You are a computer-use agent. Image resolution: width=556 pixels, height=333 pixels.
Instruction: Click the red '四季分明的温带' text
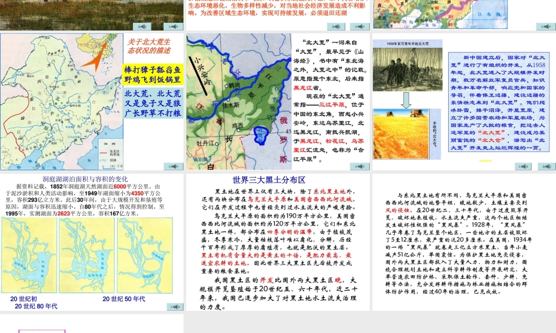tap(289, 232)
